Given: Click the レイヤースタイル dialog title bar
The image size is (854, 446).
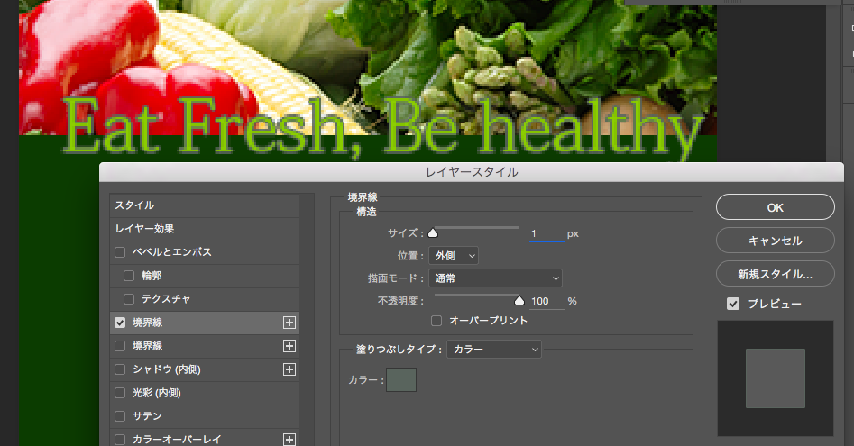Looking at the screenshot, I should click(472, 172).
